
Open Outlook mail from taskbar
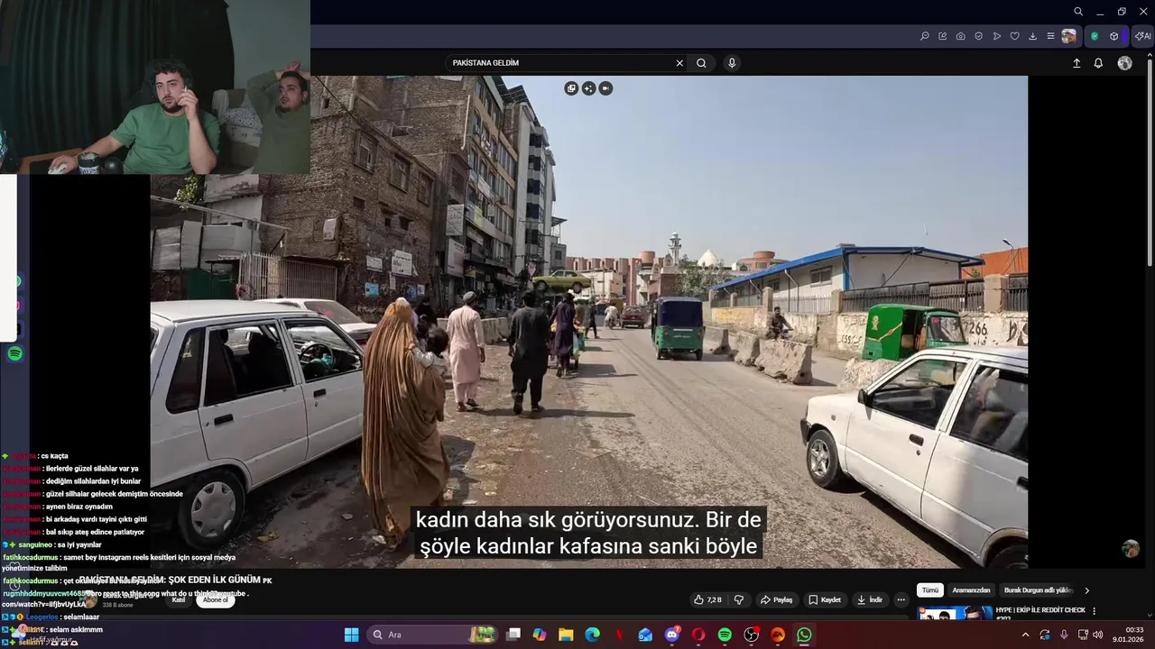point(645,635)
